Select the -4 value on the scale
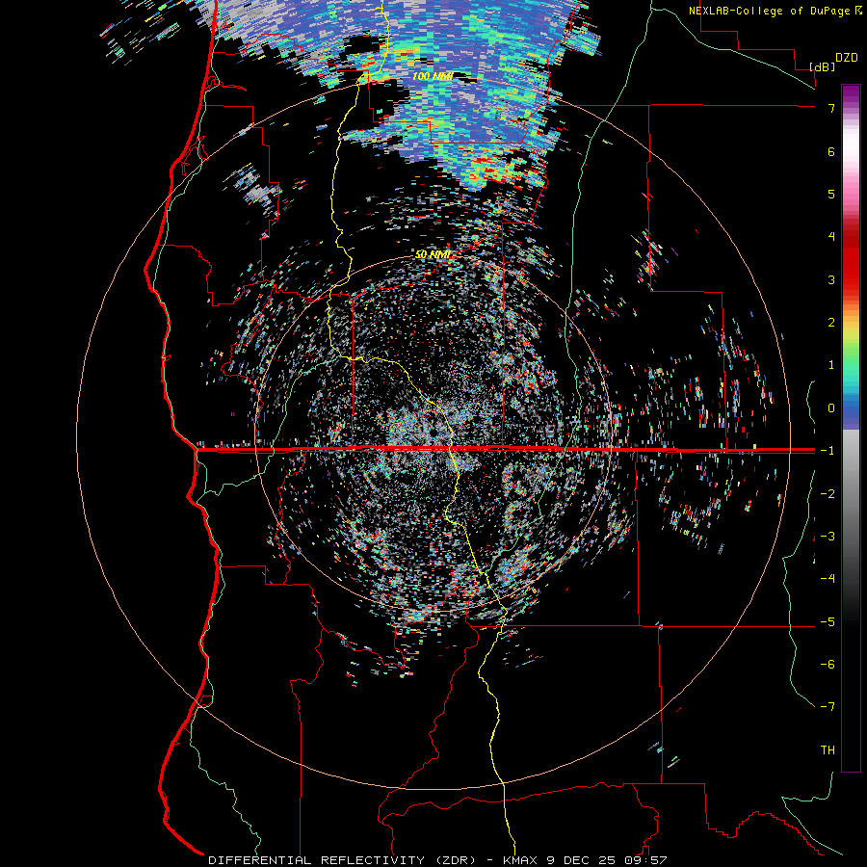 pyautogui.click(x=828, y=579)
